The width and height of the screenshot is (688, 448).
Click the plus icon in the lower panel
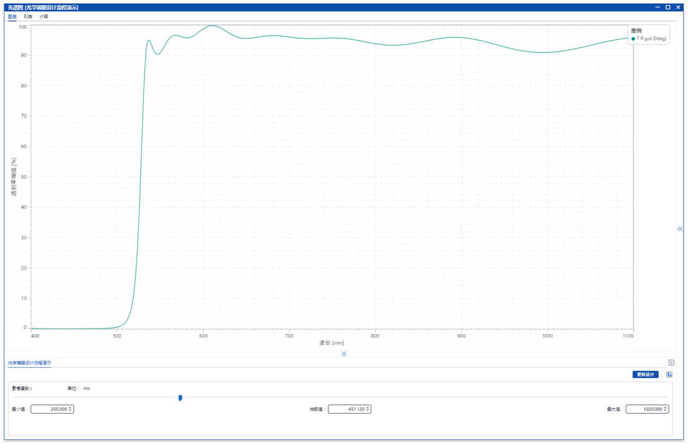click(671, 363)
